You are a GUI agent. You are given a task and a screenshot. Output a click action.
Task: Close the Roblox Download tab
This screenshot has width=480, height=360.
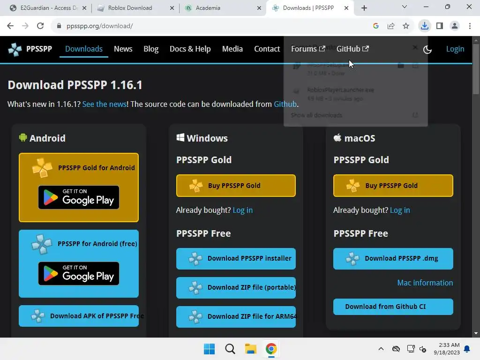coord(172,8)
